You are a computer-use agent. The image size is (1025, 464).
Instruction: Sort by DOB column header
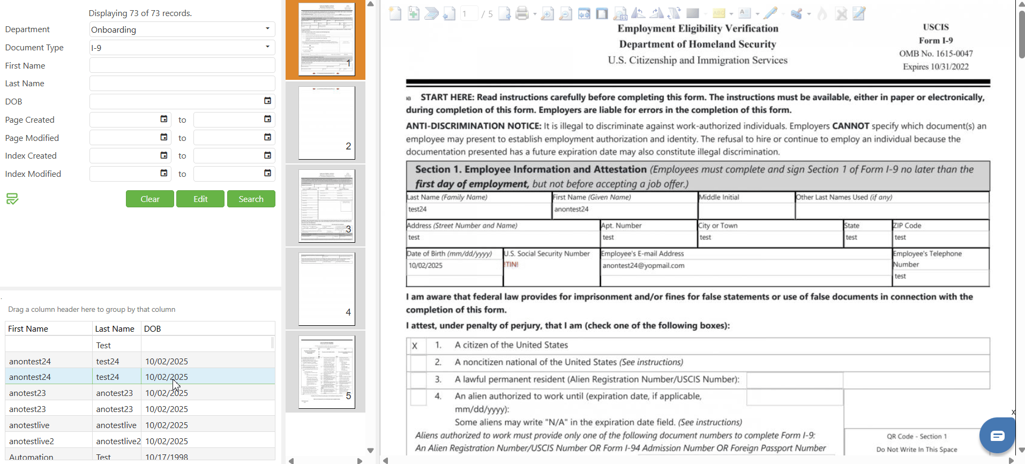coord(208,328)
